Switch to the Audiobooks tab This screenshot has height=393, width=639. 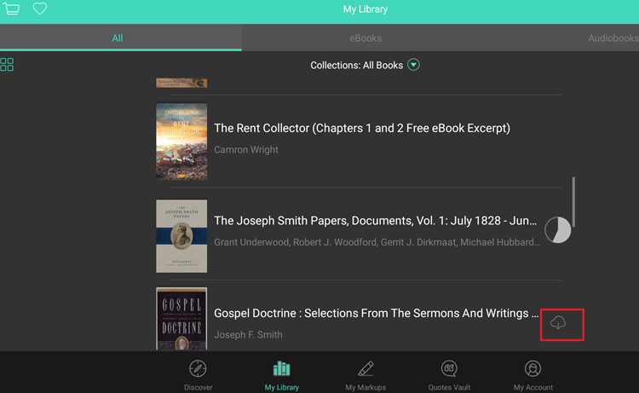click(613, 38)
